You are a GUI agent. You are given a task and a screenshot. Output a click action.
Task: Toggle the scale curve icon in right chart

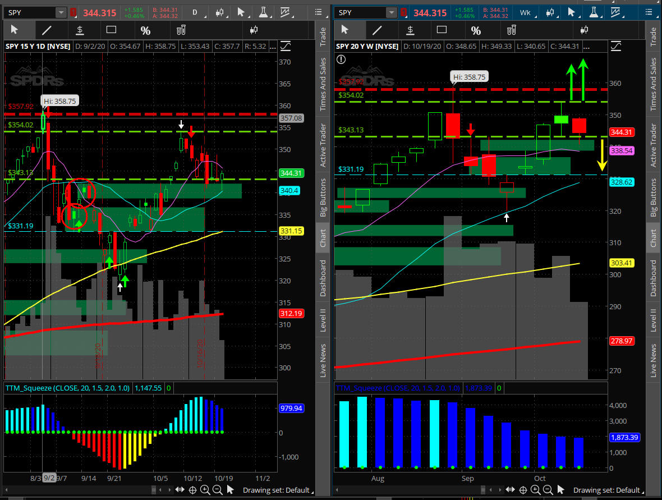point(616,46)
